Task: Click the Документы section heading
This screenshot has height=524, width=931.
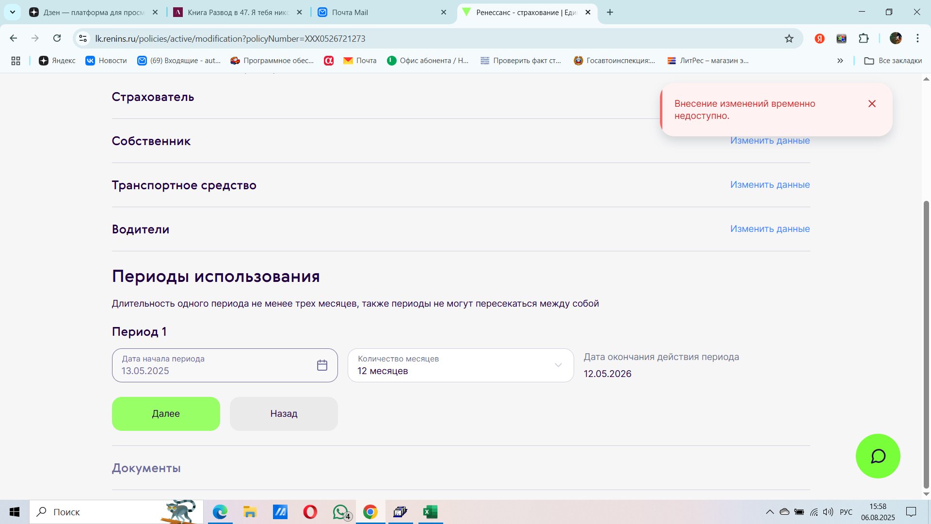Action: 146,468
